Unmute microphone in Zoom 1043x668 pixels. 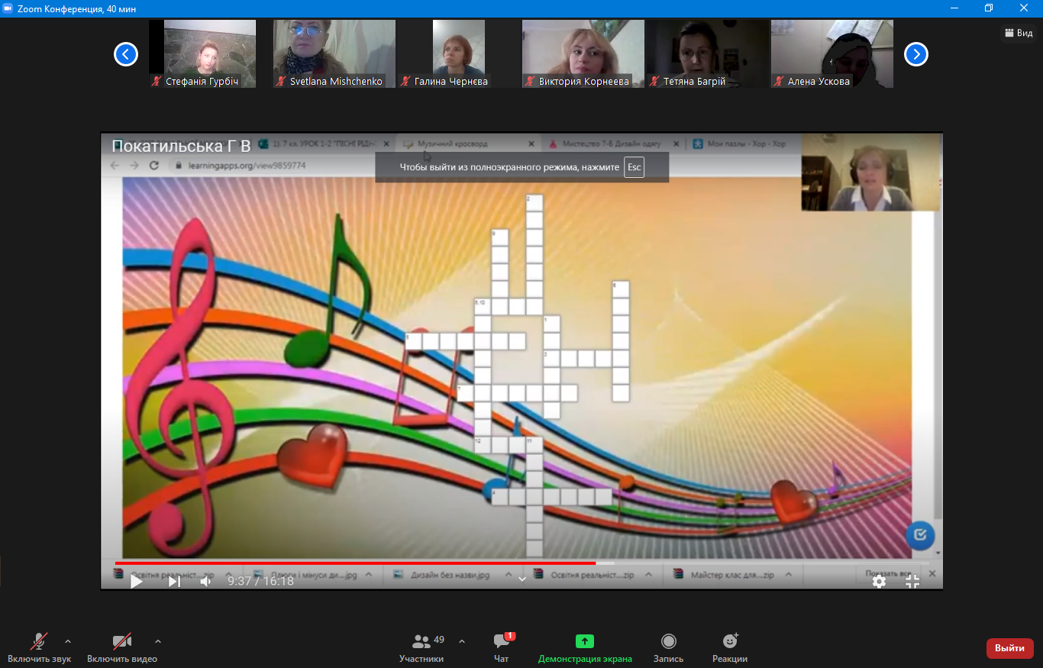click(40, 647)
